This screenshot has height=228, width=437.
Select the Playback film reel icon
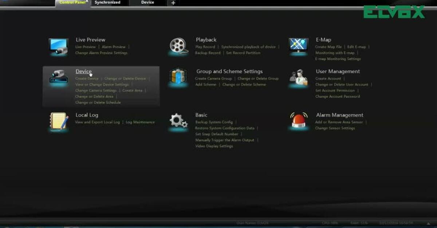click(178, 45)
